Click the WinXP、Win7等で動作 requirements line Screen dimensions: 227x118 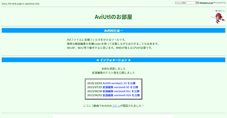110,48
